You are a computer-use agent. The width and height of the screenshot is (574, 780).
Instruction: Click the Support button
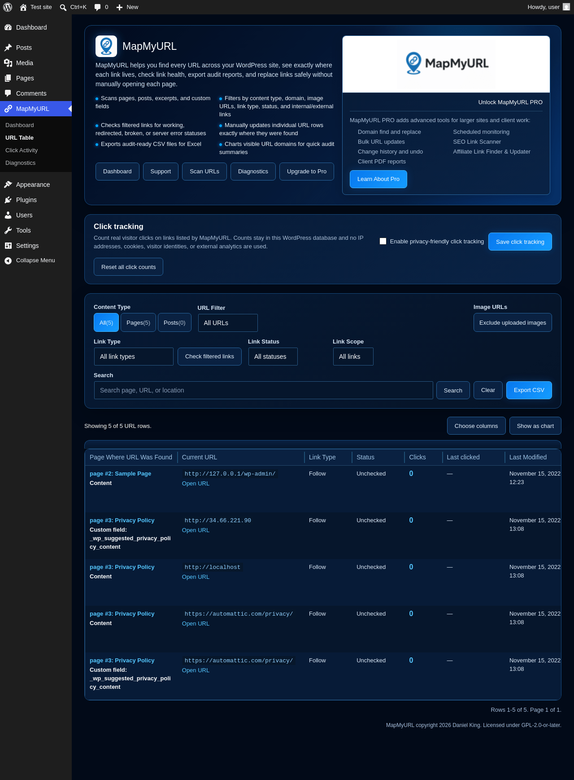click(x=161, y=172)
